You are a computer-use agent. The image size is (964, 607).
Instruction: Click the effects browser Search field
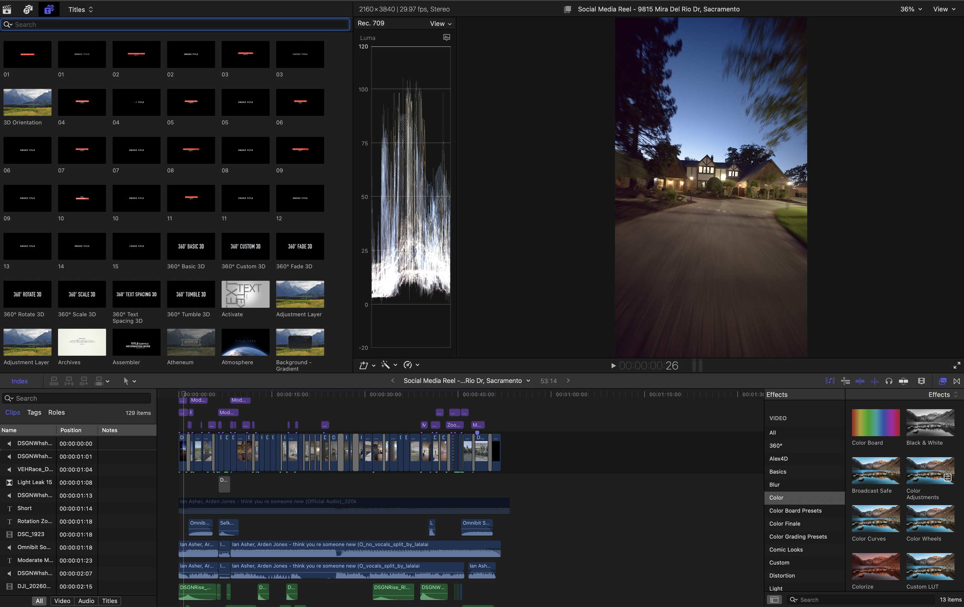point(861,599)
